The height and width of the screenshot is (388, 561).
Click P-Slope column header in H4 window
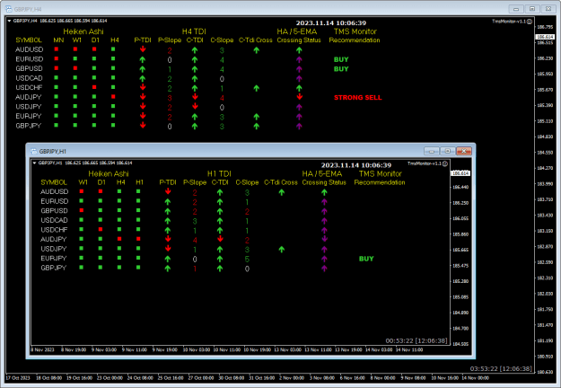click(x=170, y=40)
